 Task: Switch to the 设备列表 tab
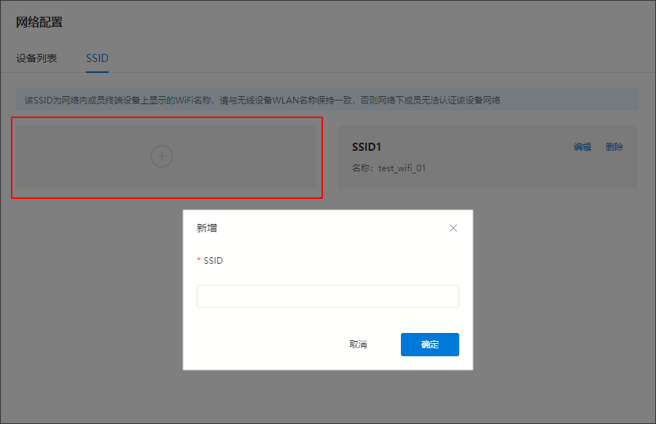pos(36,58)
